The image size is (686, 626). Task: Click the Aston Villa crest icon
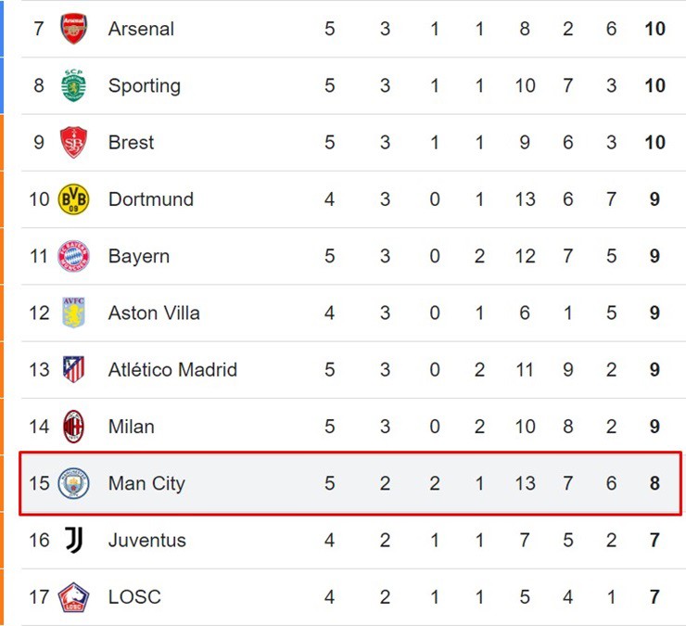point(73,313)
